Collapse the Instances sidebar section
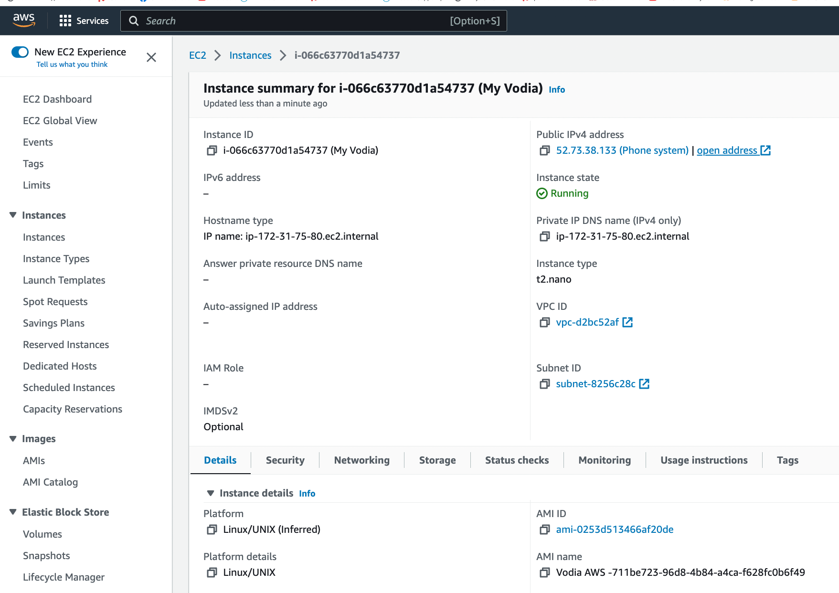The image size is (839, 593). (x=13, y=215)
